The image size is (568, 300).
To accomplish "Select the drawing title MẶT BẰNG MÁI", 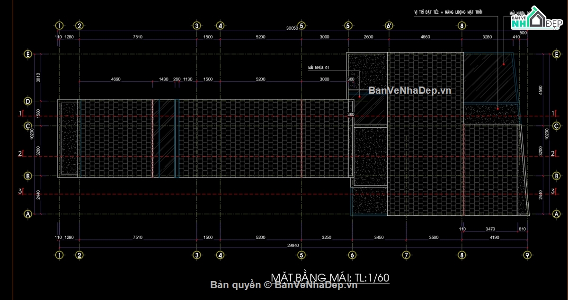I will (x=330, y=277).
